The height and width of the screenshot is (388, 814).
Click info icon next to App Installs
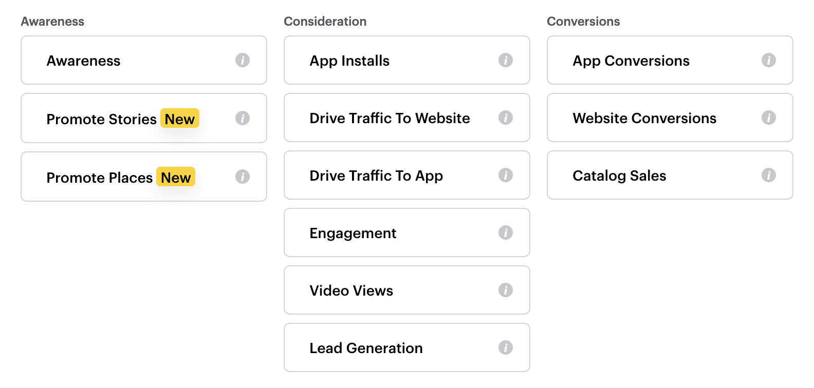click(x=506, y=60)
